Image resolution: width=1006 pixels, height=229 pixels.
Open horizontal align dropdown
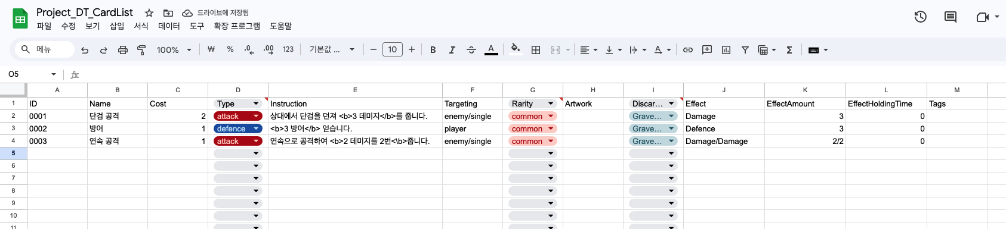click(589, 50)
